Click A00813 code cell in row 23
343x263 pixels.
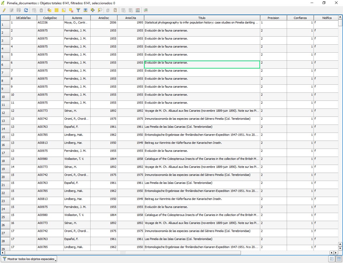tap(50, 201)
